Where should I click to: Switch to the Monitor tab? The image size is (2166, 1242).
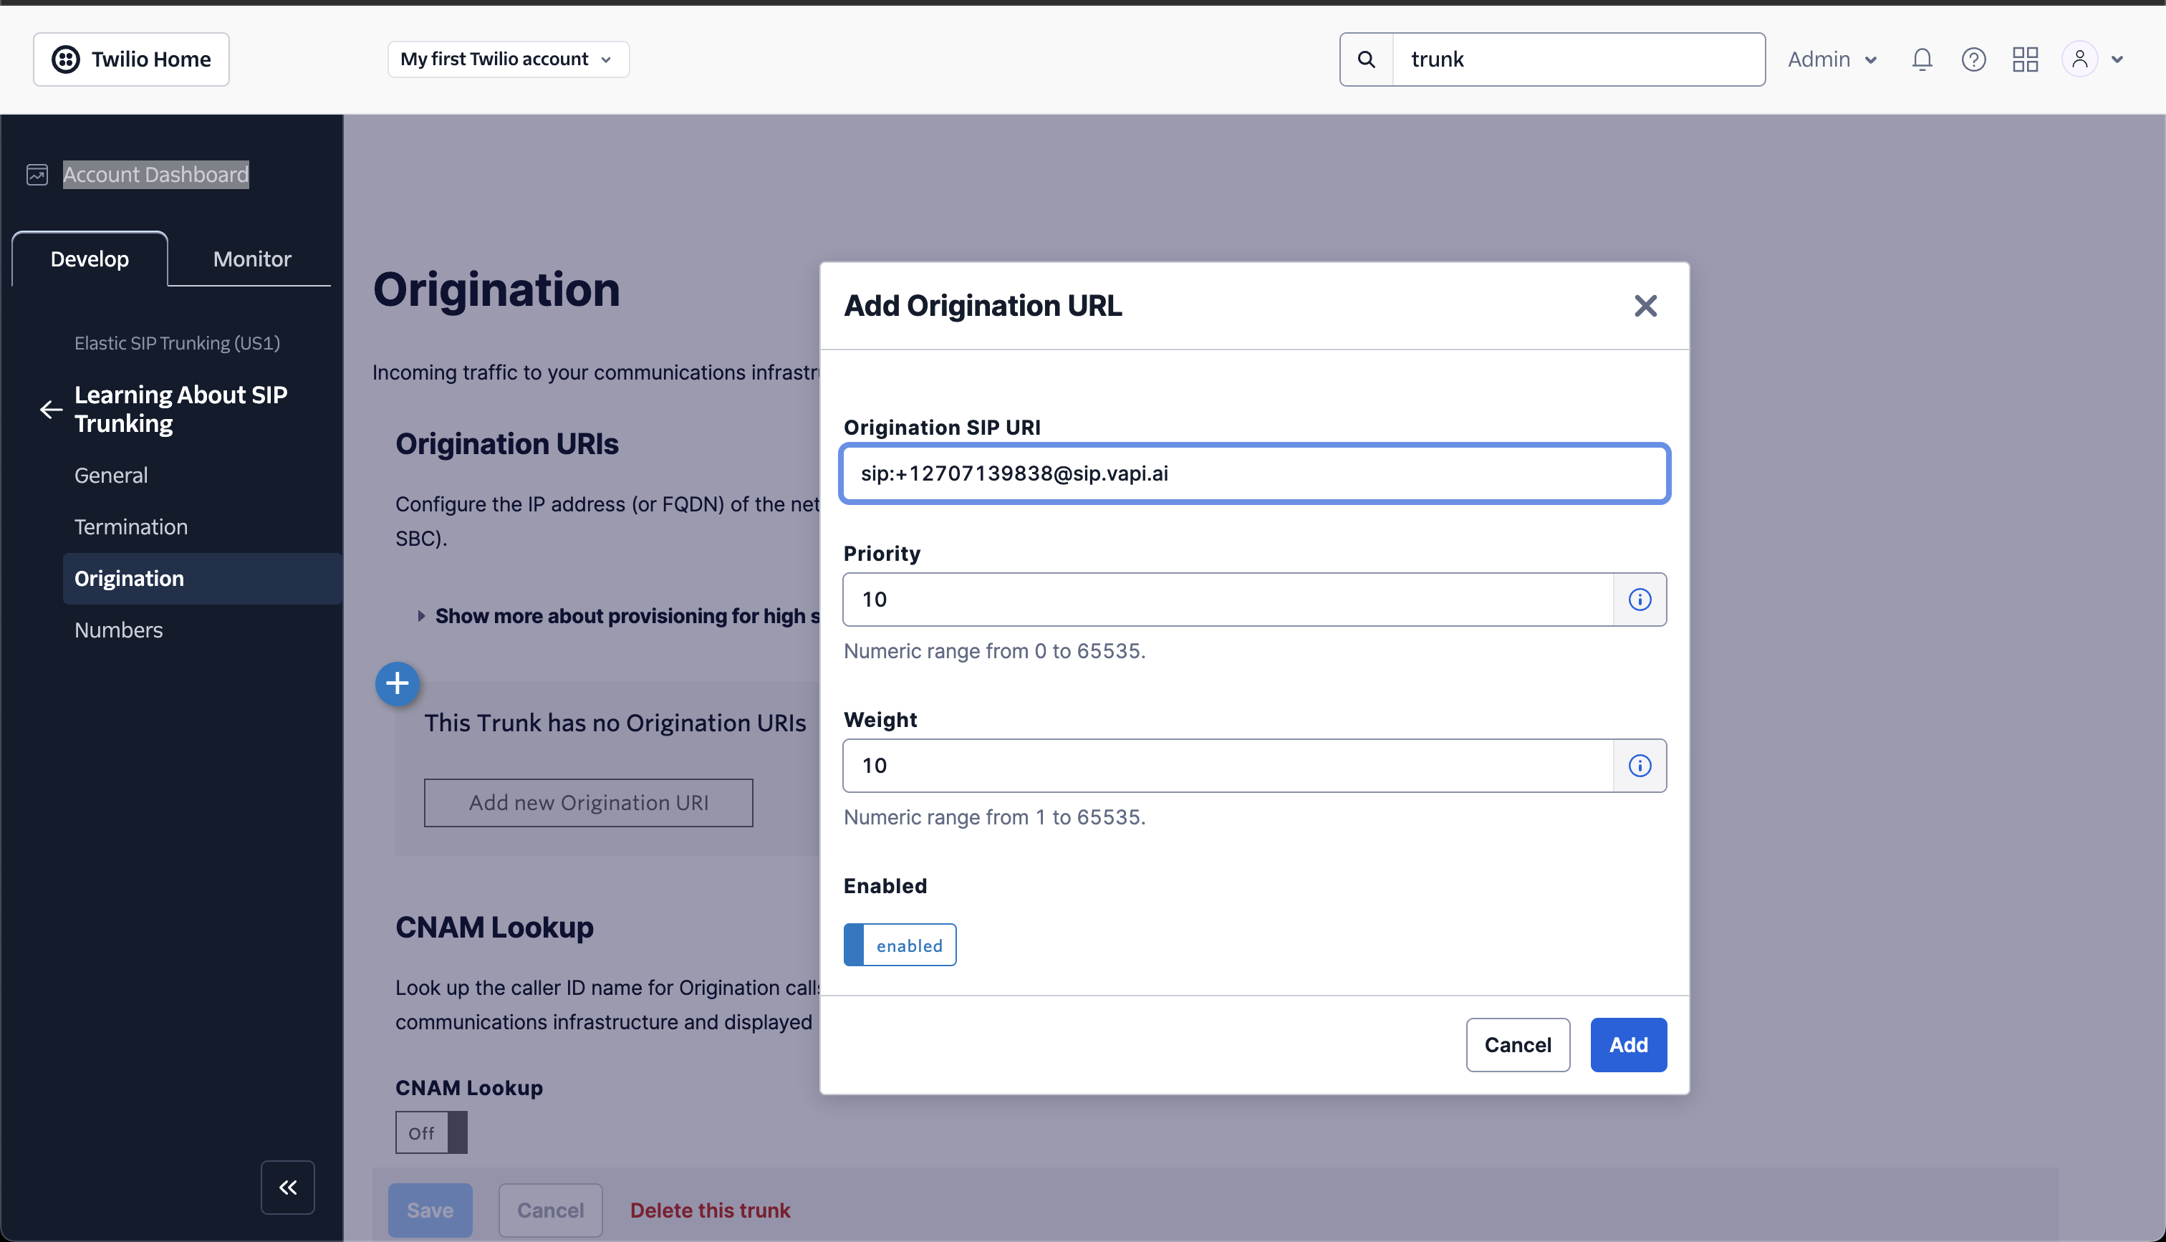(x=251, y=259)
